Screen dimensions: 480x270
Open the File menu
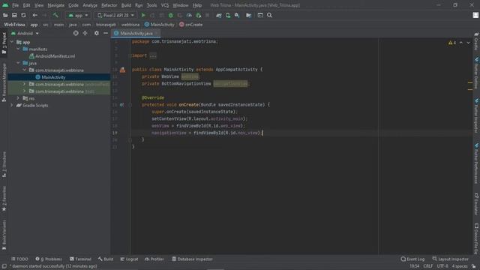(15, 5)
